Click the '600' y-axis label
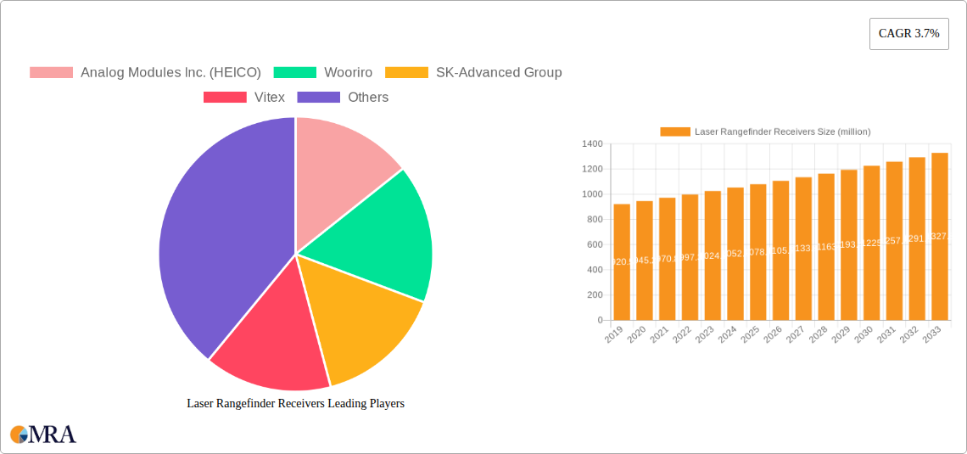The width and height of the screenshot is (967, 454). 595,245
